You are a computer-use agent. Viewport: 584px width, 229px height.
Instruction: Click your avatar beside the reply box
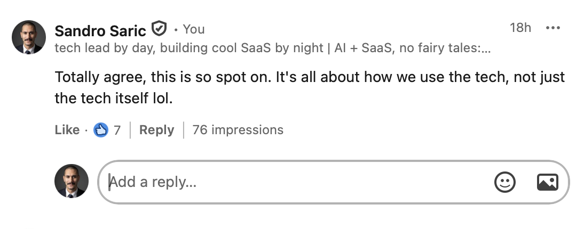tap(71, 181)
